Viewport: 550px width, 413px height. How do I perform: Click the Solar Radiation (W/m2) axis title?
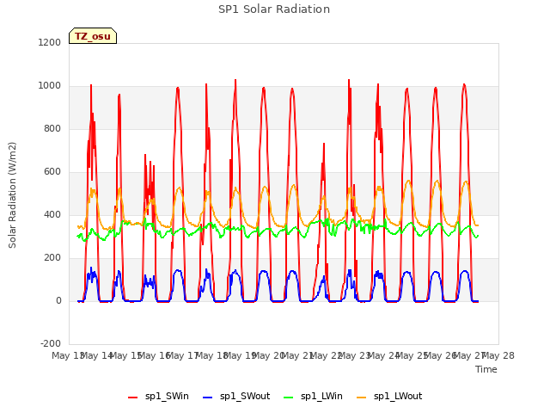point(12,195)
